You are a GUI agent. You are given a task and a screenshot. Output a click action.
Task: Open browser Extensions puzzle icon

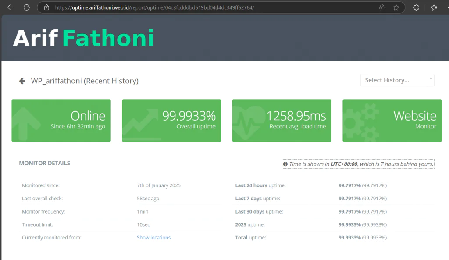pos(416,7)
